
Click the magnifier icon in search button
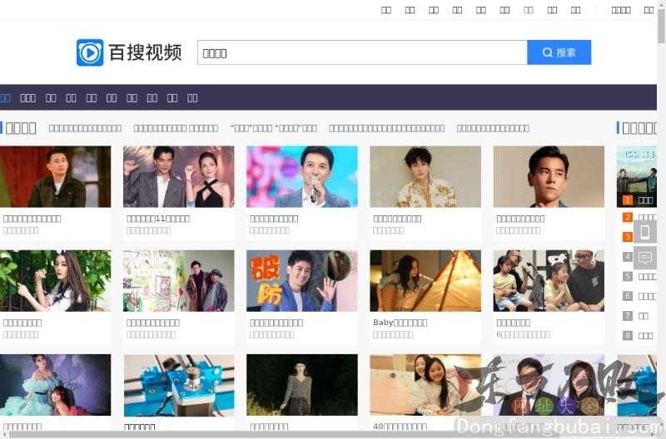[x=547, y=52]
